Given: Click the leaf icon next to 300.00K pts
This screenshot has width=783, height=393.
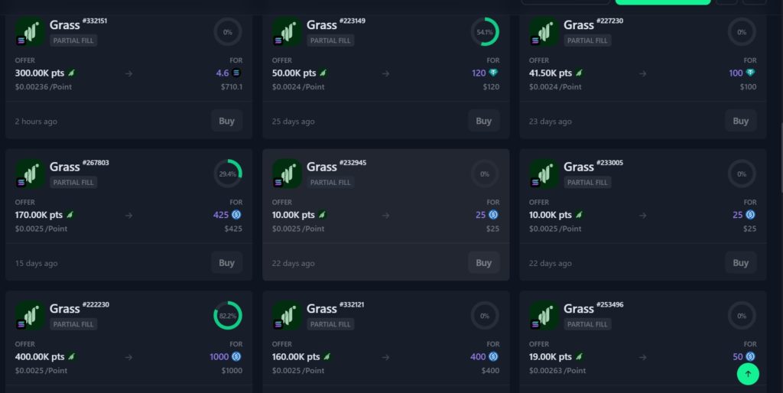Looking at the screenshot, I should pos(71,73).
